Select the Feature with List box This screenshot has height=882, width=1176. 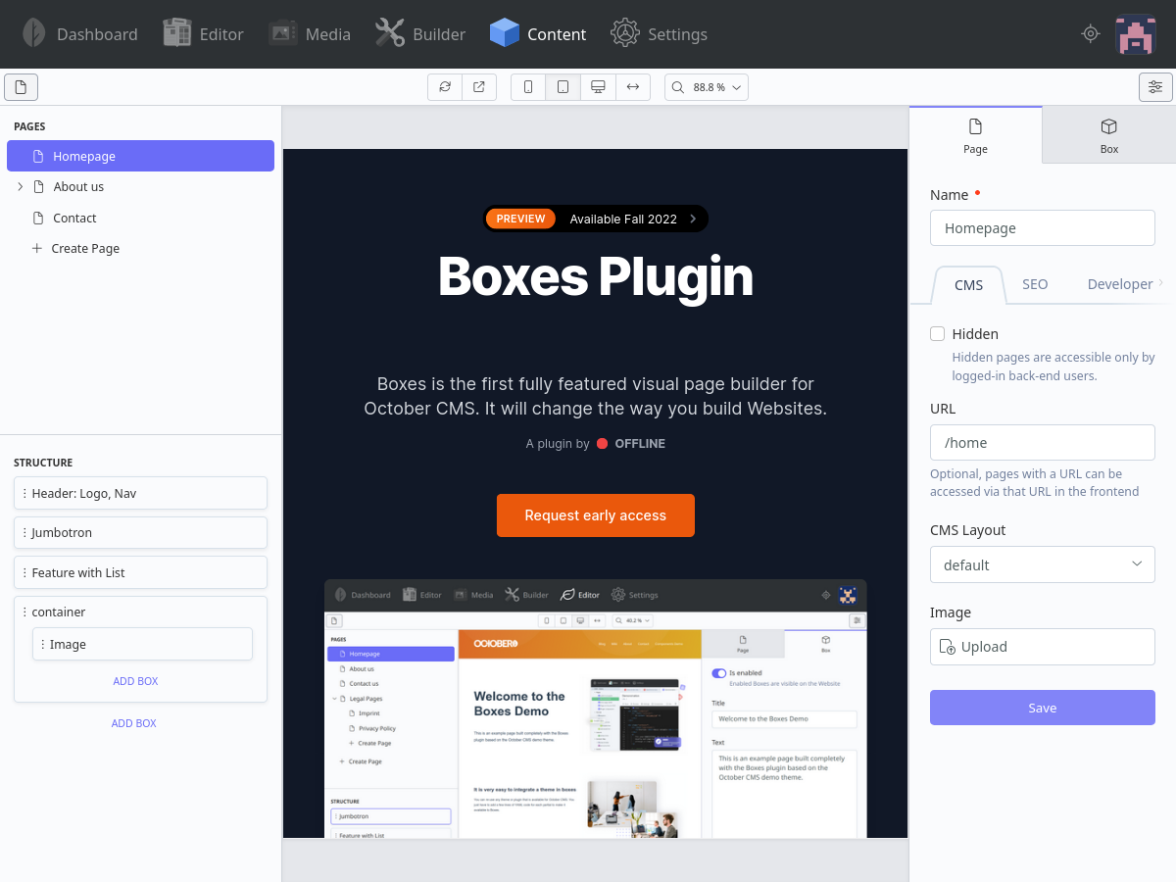140,572
